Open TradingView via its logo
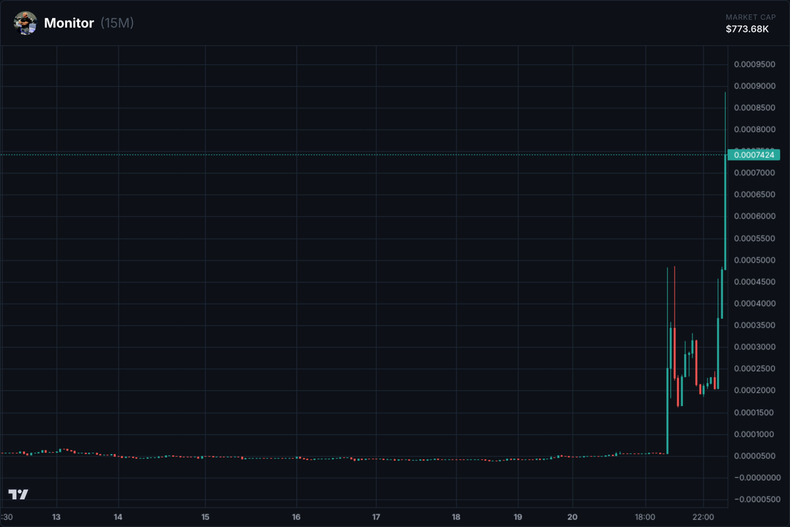Viewport: 790px width, 527px height. (18, 493)
